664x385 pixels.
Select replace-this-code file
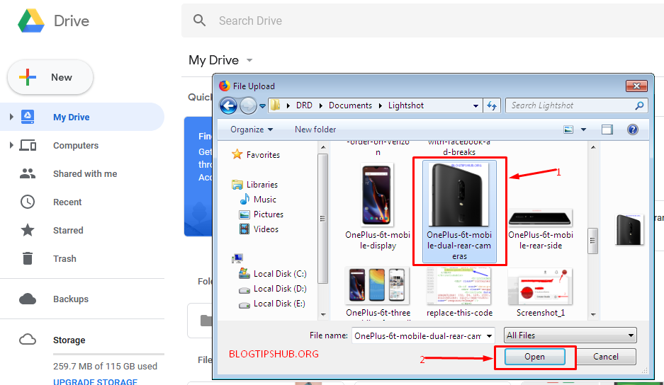459,292
